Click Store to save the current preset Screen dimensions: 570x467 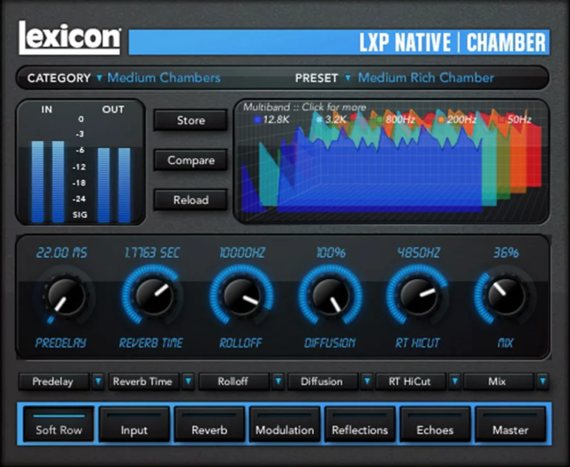(190, 120)
